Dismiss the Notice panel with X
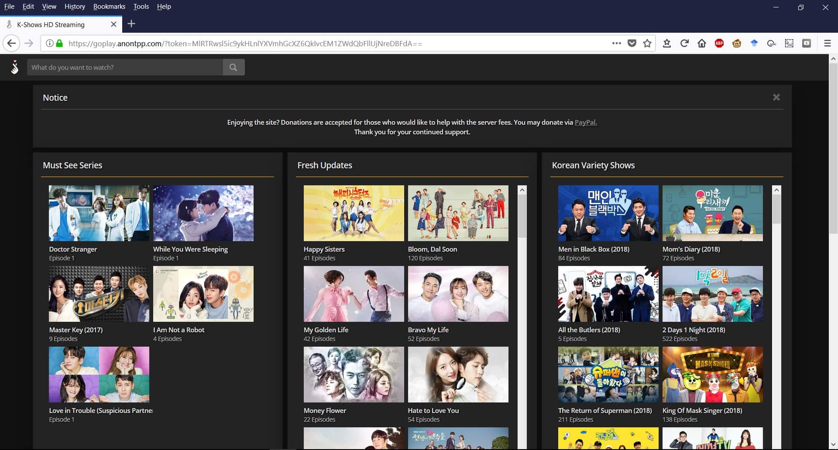This screenshot has height=450, width=838. click(776, 97)
